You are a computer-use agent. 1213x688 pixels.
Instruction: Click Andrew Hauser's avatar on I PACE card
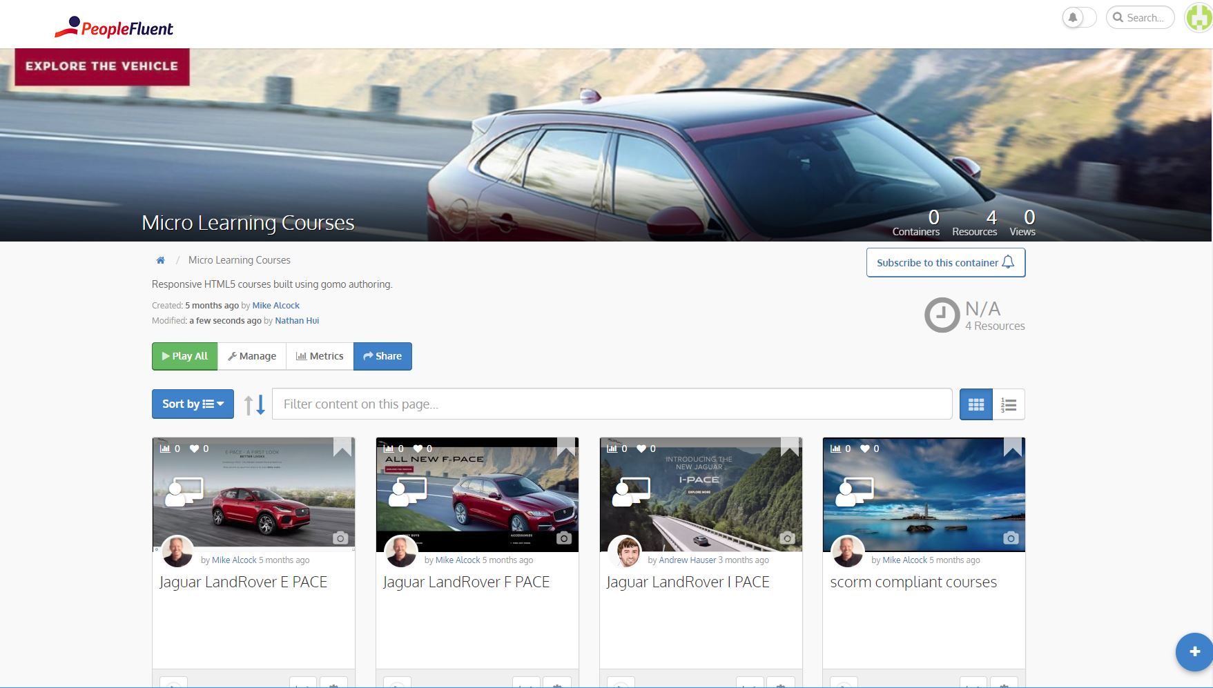point(625,551)
